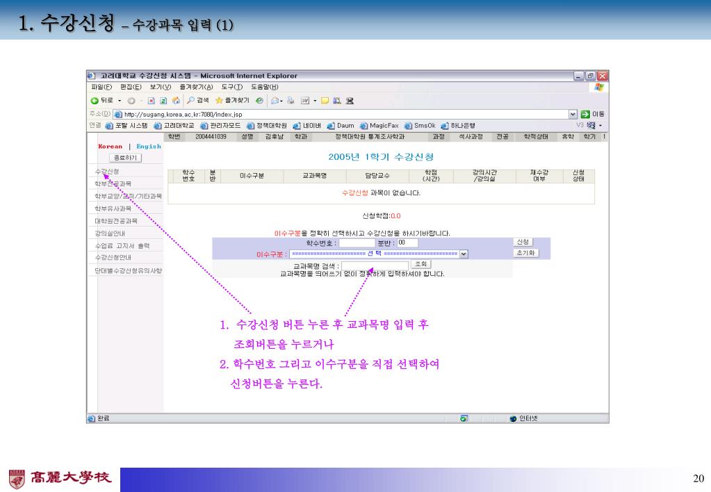
Task: Open the 편집(E) menu
Action: point(131,87)
